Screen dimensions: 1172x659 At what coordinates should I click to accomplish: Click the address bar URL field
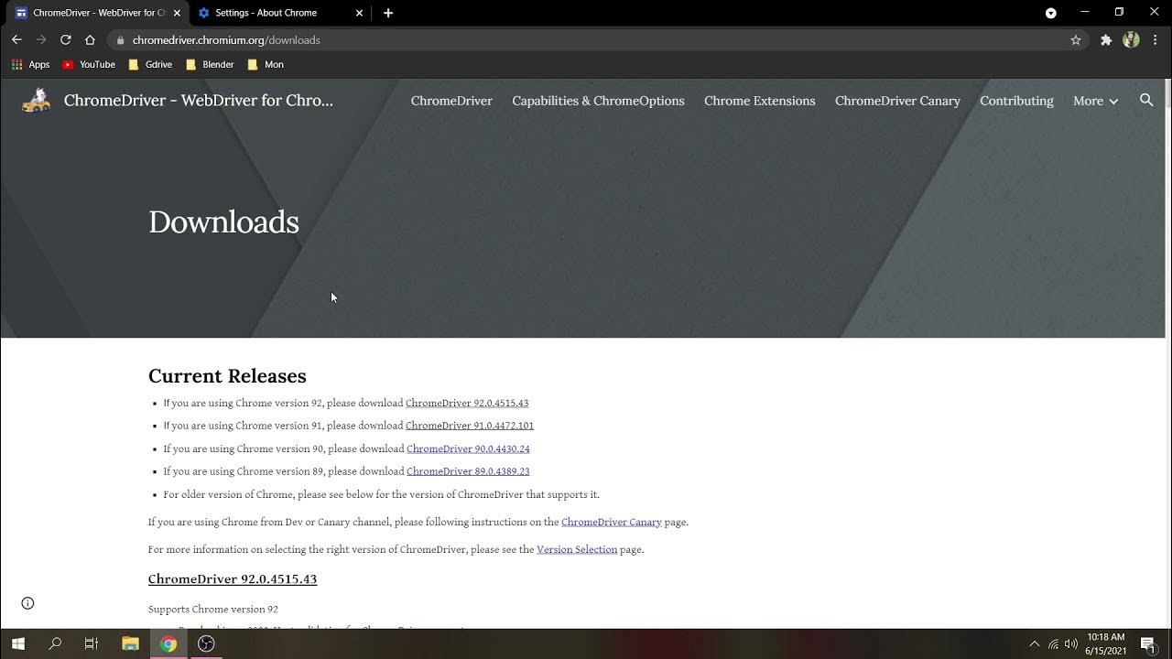(586, 40)
